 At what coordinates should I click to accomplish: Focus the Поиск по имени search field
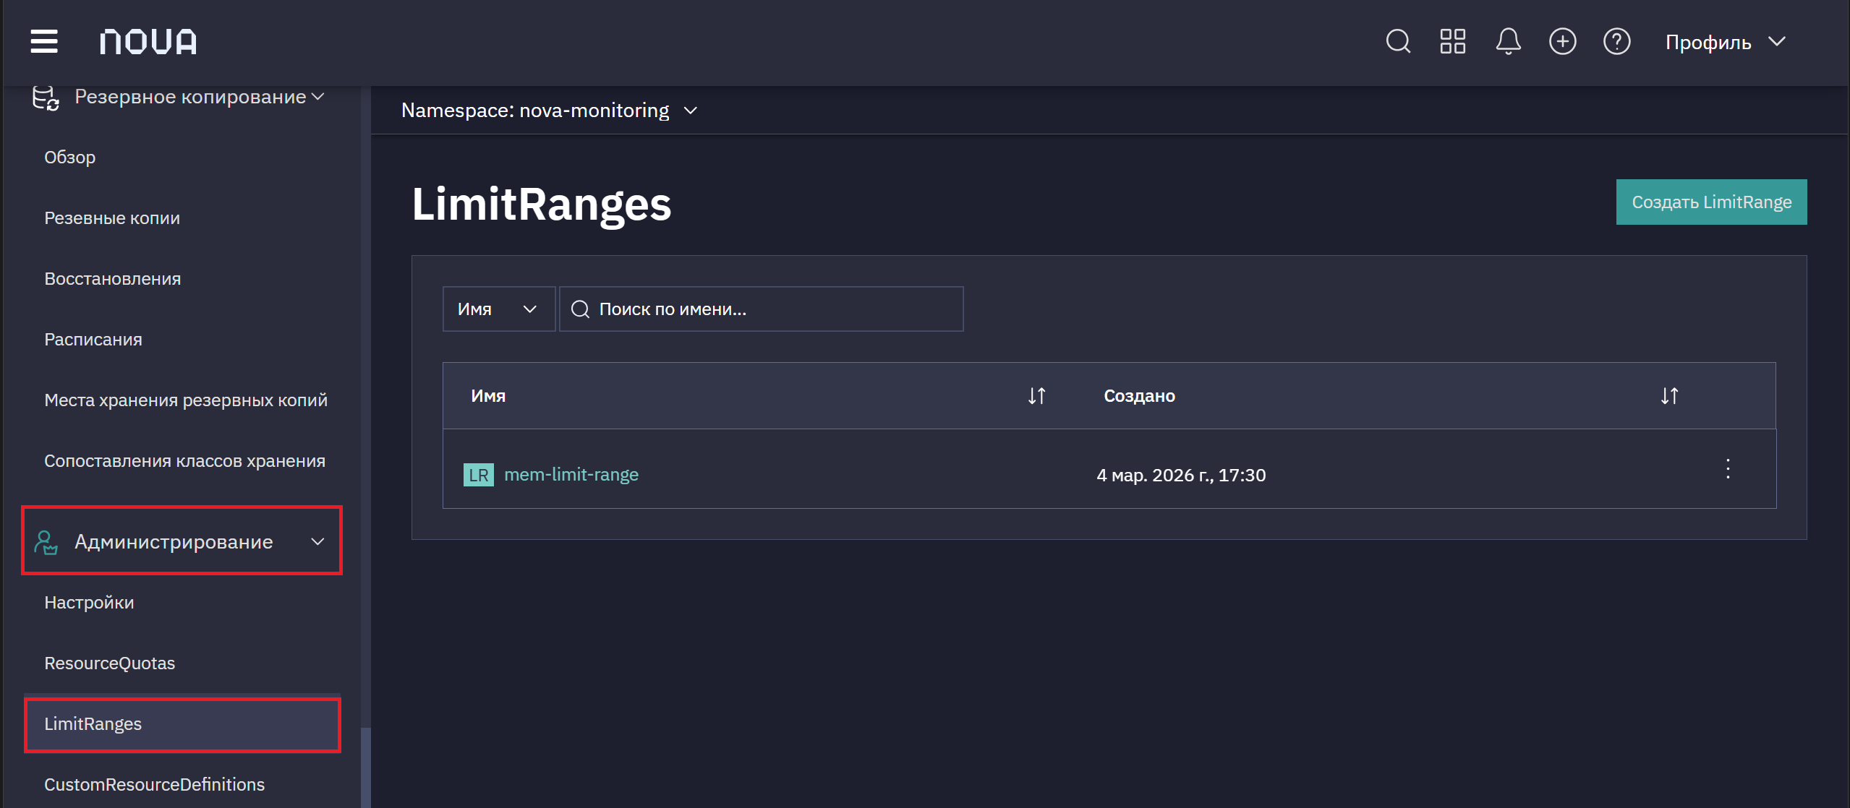click(x=761, y=309)
